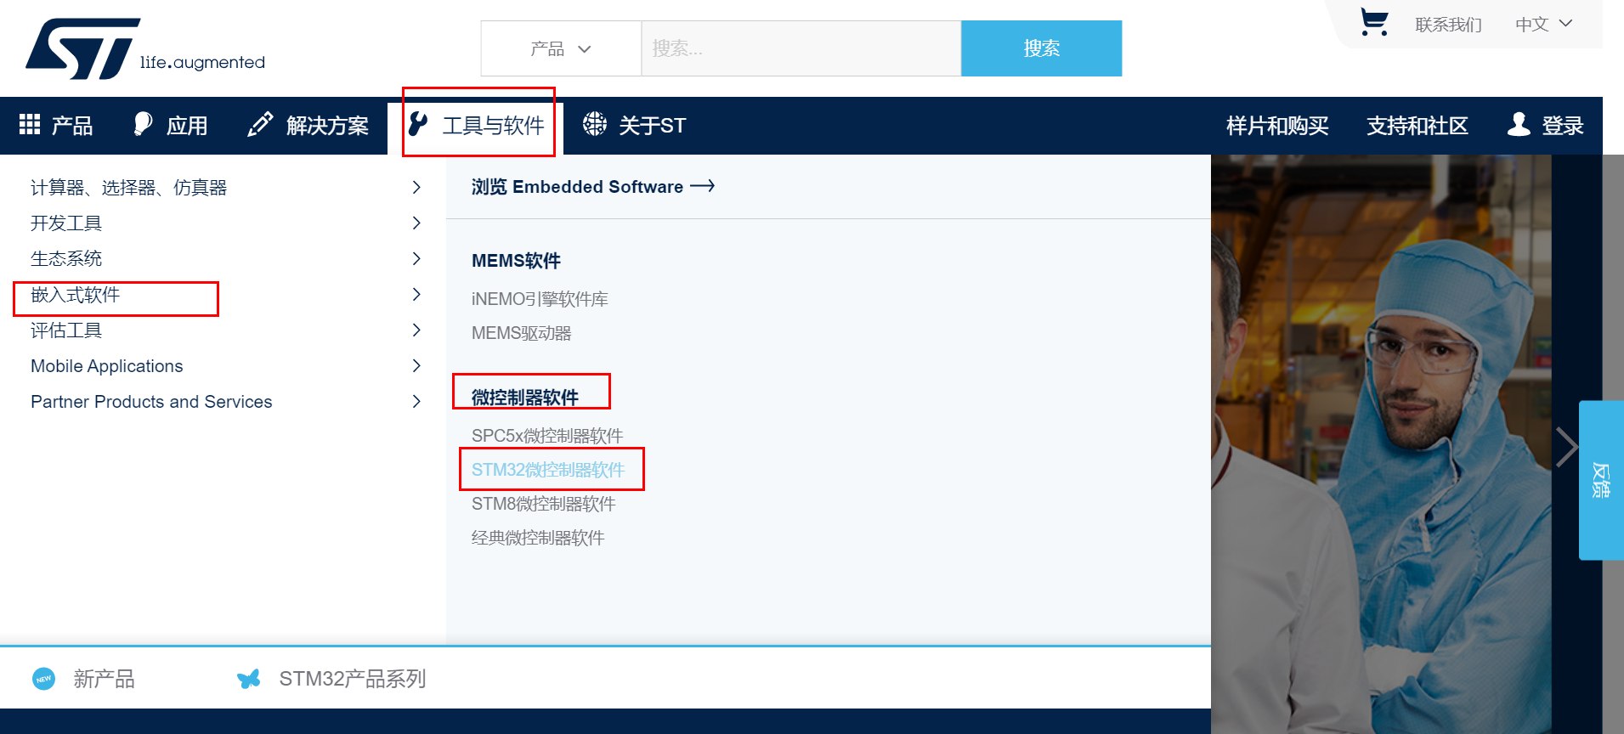Open the blue 反馈 feedback side tab
The height and width of the screenshot is (734, 1624).
pyautogui.click(x=1601, y=480)
